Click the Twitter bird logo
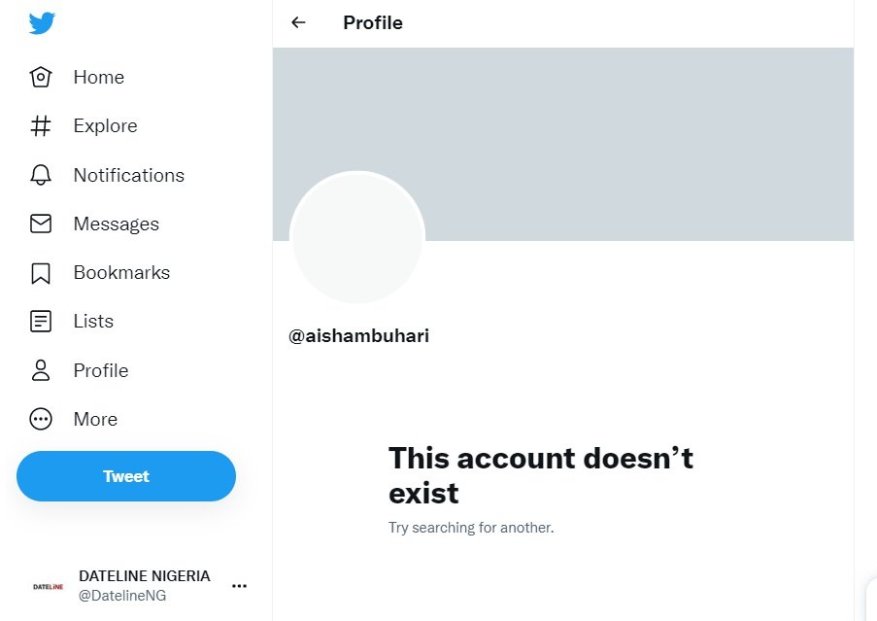Viewport: 877px width, 621px height. point(42,23)
